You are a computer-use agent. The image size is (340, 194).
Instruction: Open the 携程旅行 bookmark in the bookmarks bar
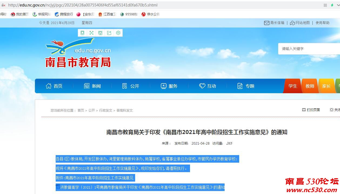pyautogui.click(x=64, y=14)
